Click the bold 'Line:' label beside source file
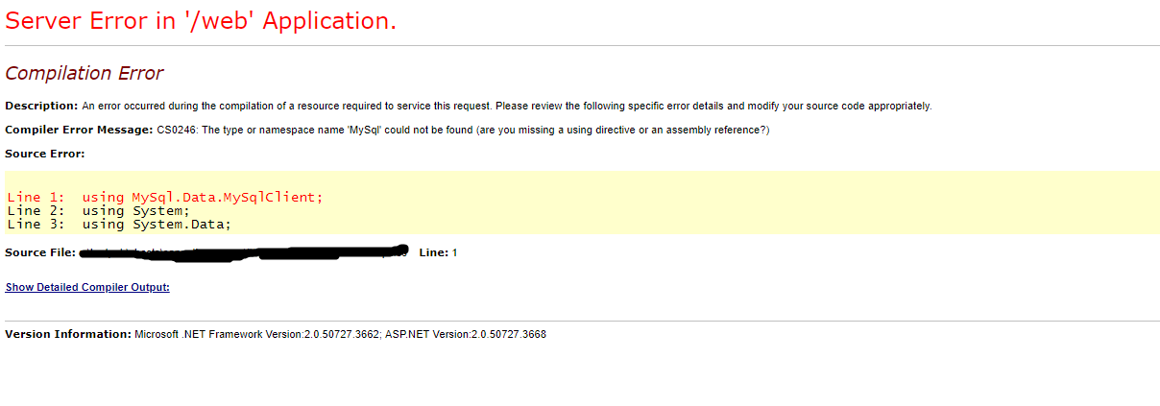1160x406 pixels. click(x=434, y=252)
